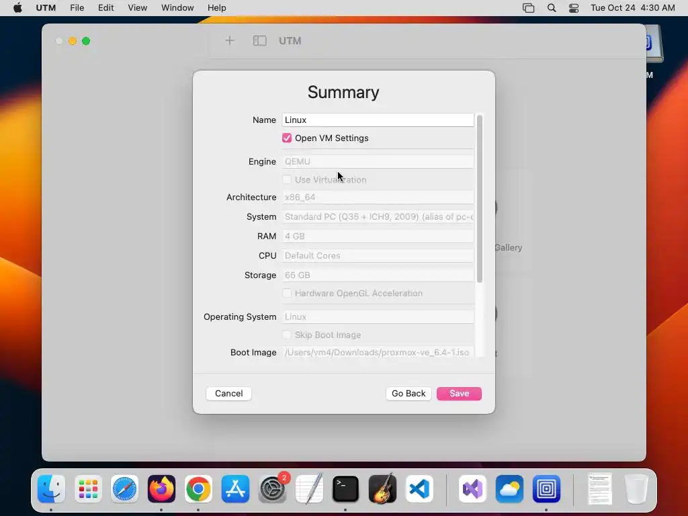Save the VM summary
This screenshot has width=688, height=516.
(459, 394)
